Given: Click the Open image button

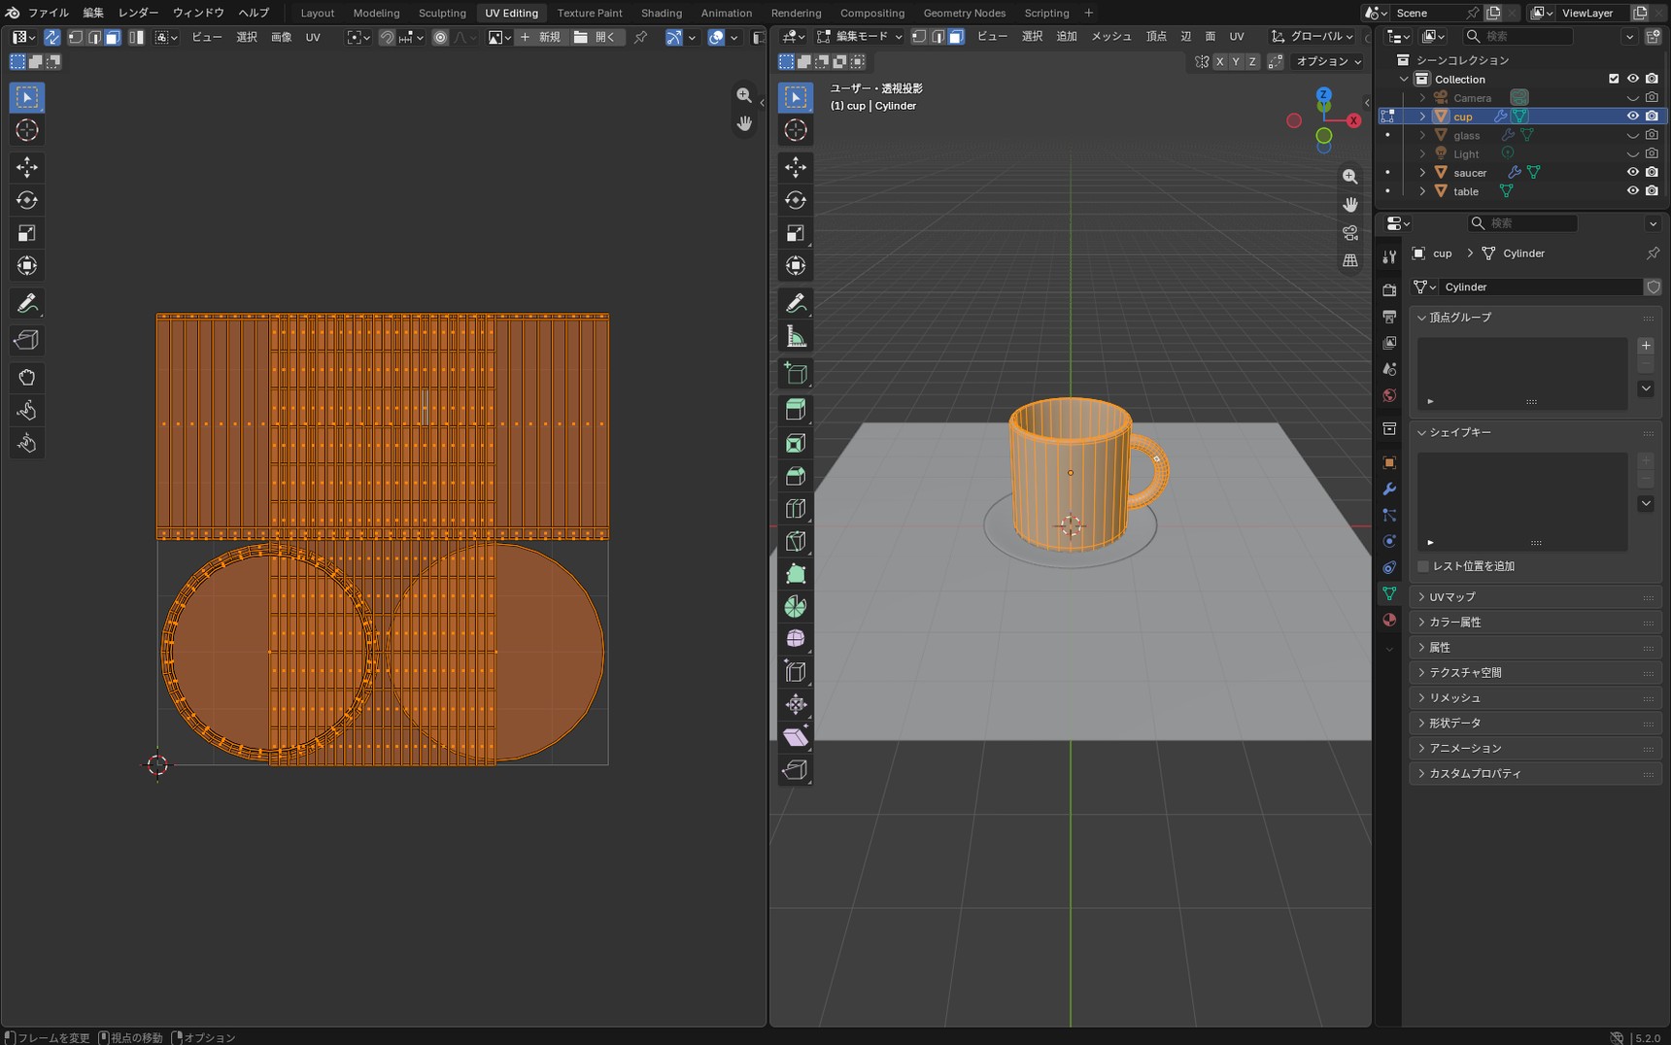Looking at the screenshot, I should (x=595, y=37).
